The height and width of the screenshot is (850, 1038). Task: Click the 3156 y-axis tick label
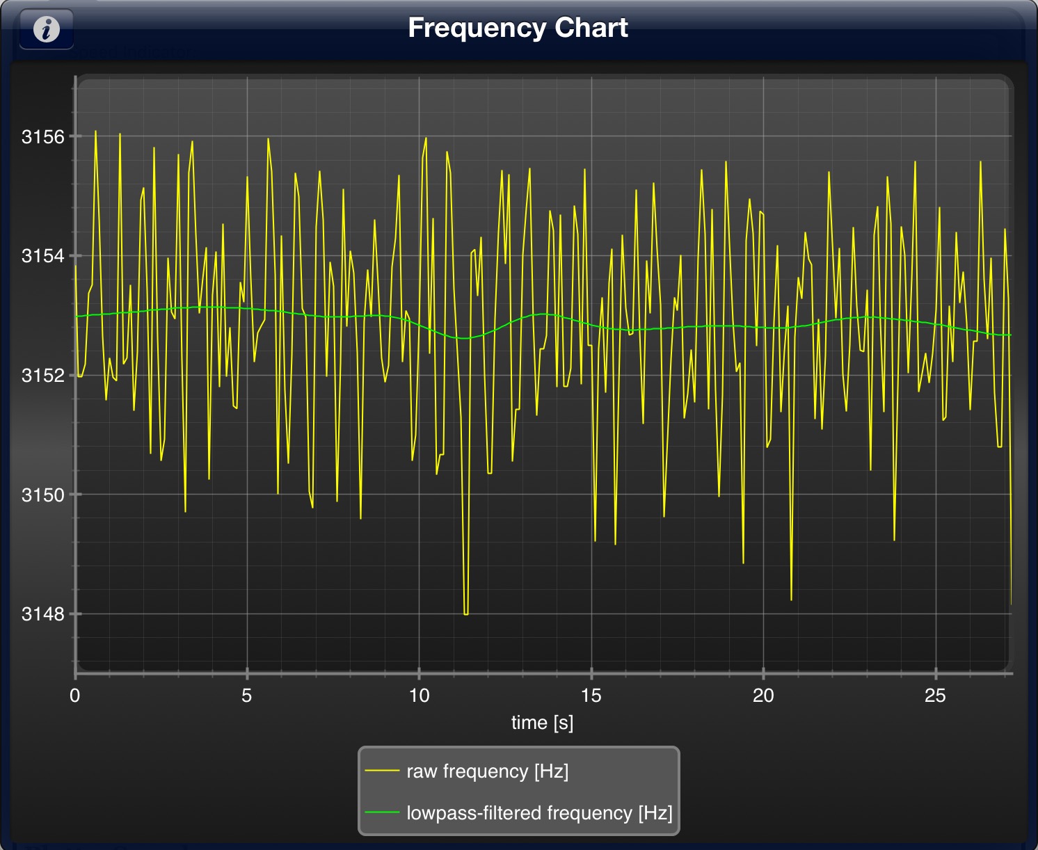point(42,137)
